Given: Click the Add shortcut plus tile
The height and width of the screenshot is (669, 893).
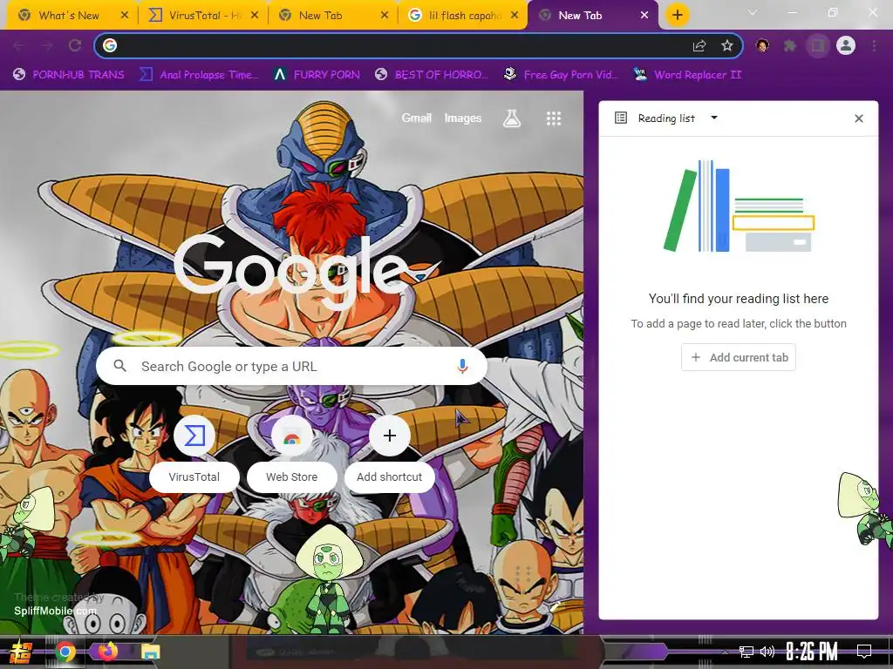Looking at the screenshot, I should pyautogui.click(x=390, y=452).
